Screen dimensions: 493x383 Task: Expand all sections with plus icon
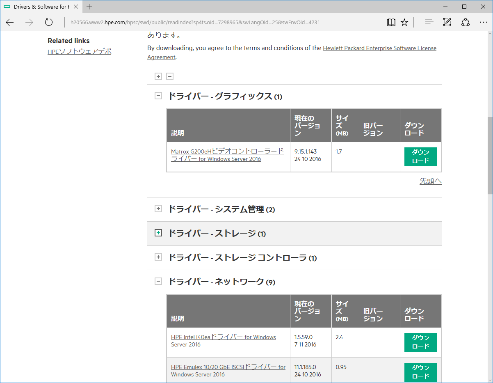158,76
